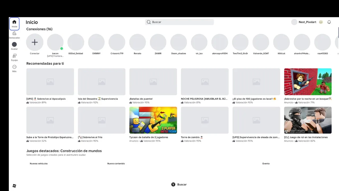The width and height of the screenshot is (339, 191).
Task: Open nao45383 connection avatar
Action: tap(323, 42)
